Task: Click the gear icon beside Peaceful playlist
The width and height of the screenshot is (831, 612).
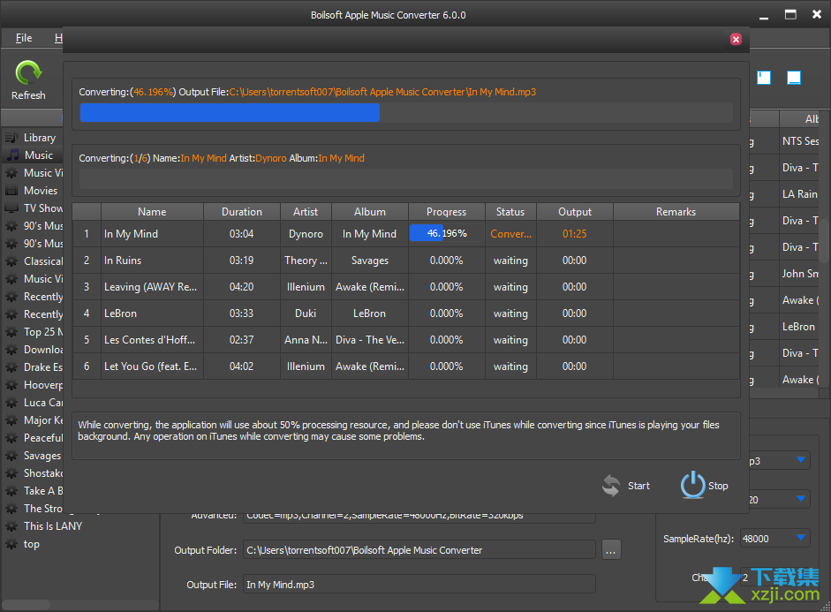Action: coord(11,438)
